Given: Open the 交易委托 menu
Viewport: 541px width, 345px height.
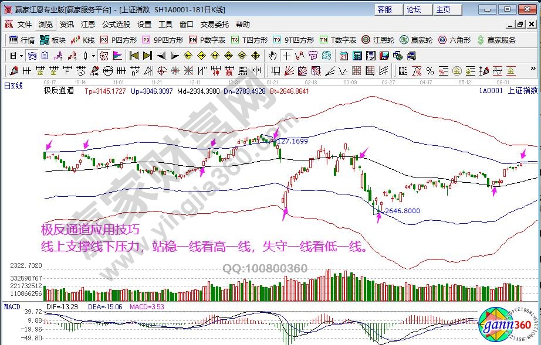Looking at the screenshot, I should (214, 25).
